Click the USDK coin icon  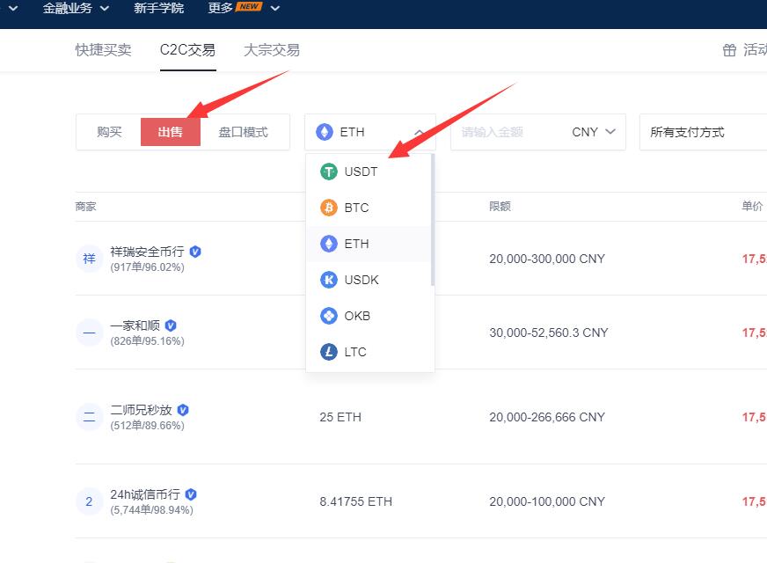tap(328, 280)
